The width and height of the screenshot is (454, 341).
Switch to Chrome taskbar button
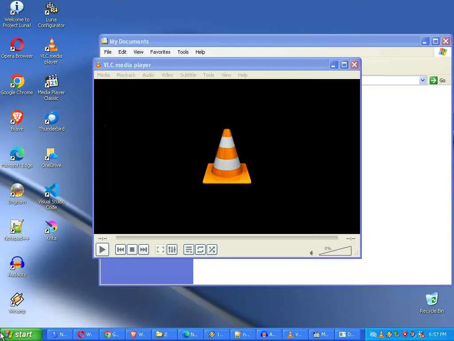coord(112,334)
